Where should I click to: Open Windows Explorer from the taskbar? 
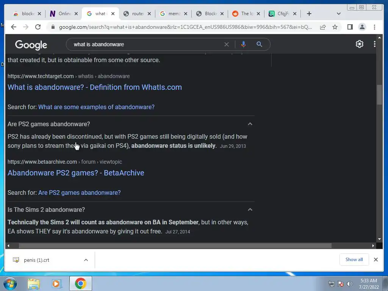[34, 284]
